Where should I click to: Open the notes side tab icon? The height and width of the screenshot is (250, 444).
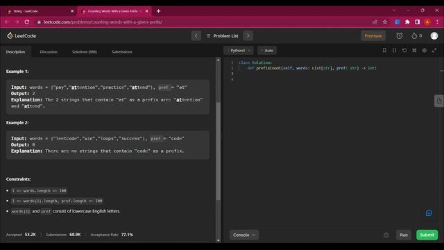439,101
